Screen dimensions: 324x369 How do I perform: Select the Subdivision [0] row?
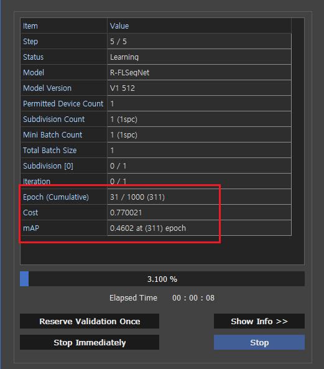tap(156, 166)
